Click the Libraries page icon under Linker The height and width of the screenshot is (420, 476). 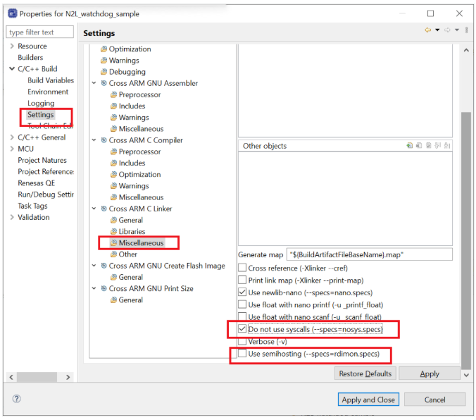click(x=113, y=231)
